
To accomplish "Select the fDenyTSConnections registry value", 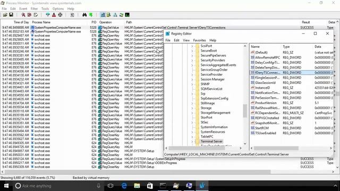I will tap(267, 73).
